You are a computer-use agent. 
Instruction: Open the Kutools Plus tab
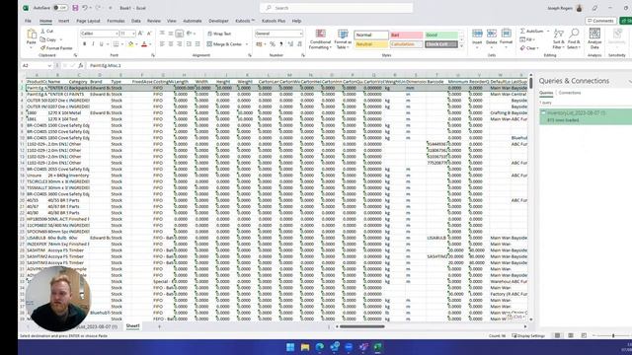[x=274, y=21]
